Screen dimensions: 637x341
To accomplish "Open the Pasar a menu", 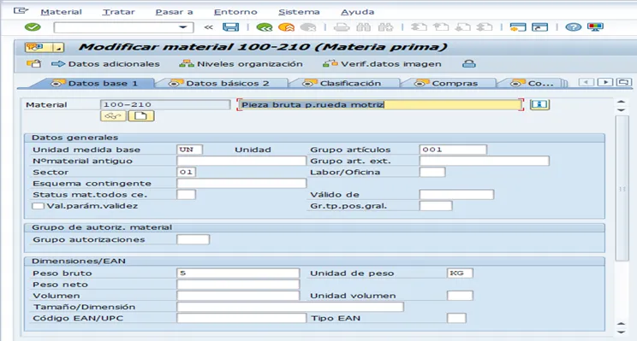I will 174,12.
